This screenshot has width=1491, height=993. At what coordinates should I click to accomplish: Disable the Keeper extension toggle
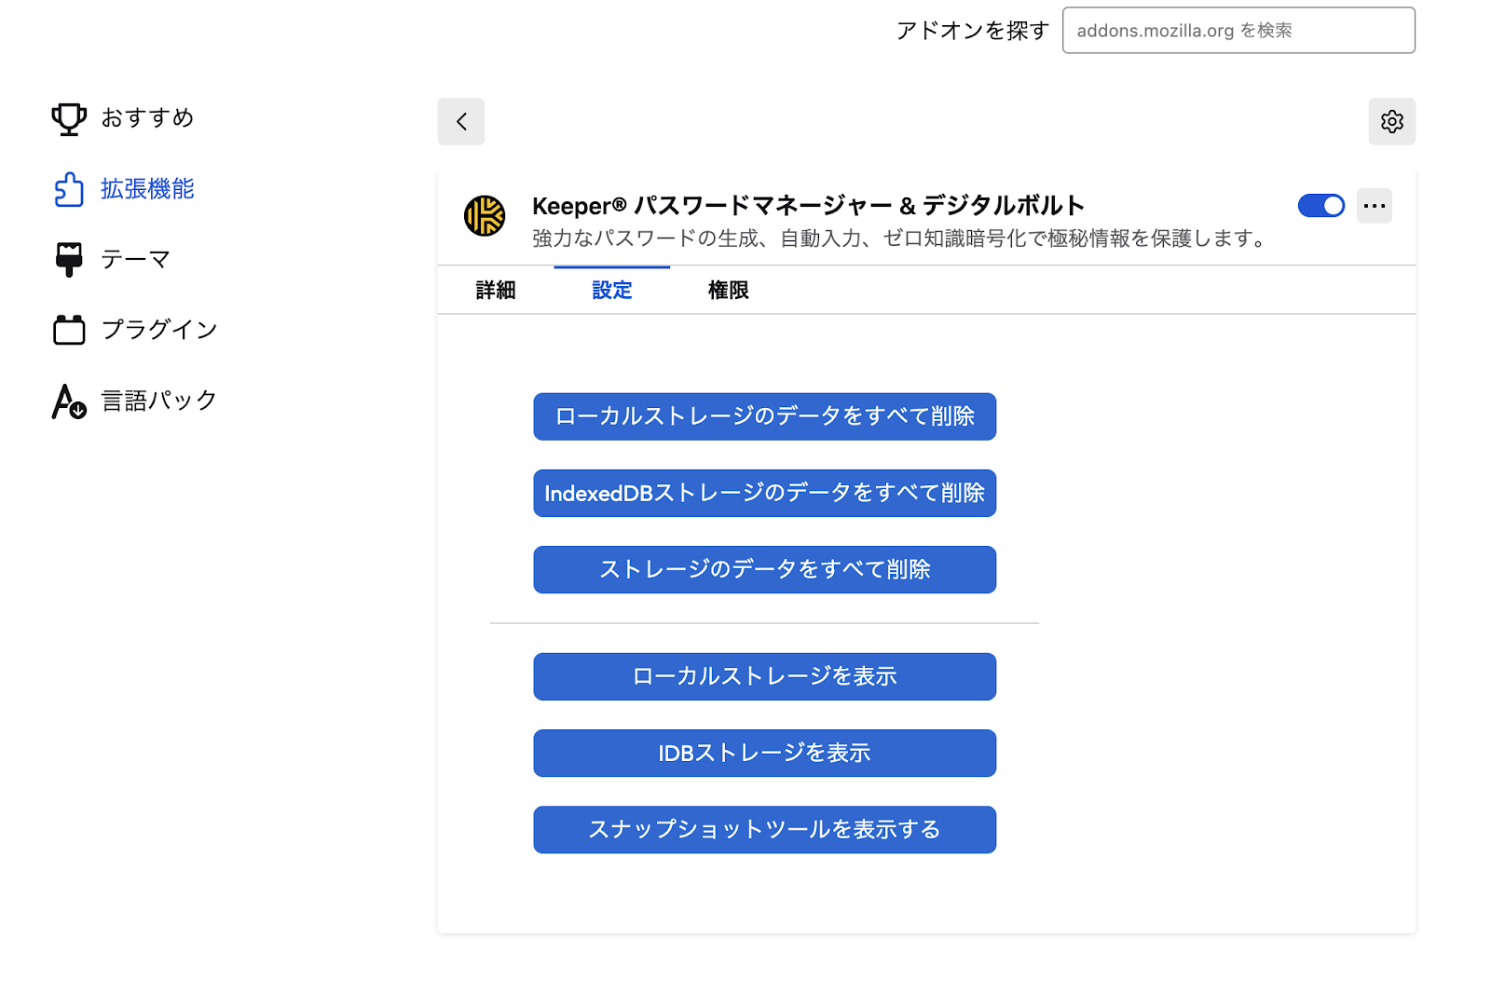[1321, 206]
